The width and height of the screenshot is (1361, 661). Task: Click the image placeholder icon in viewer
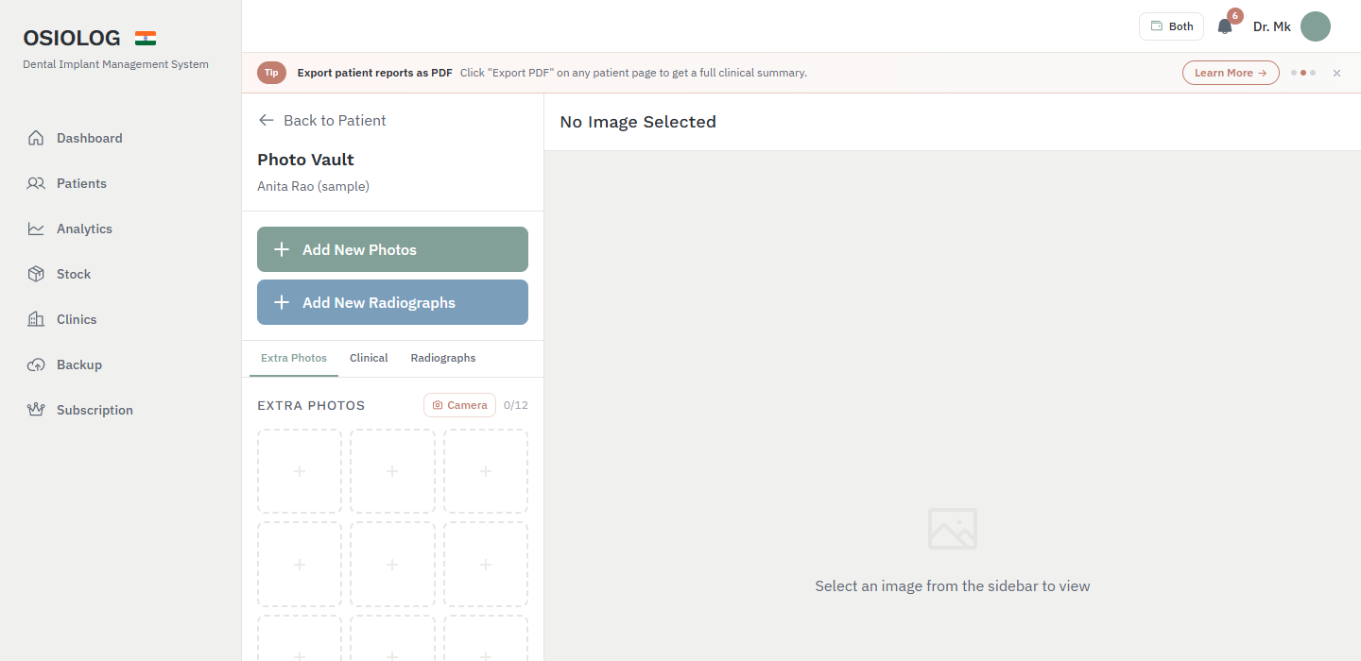coord(953,529)
